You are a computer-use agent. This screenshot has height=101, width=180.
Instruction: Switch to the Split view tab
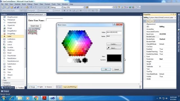pos(40,87)
